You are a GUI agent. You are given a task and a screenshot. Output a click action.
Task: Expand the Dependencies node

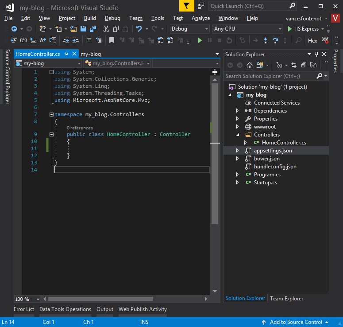[237, 111]
